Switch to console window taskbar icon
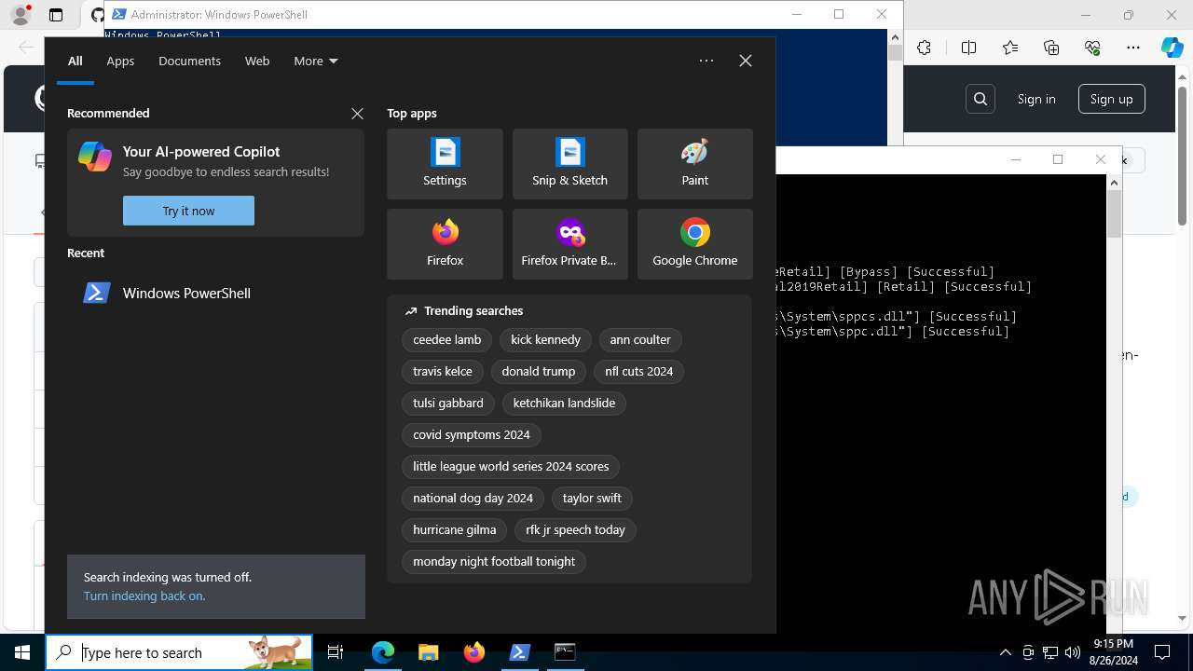The image size is (1193, 671). pyautogui.click(x=565, y=652)
